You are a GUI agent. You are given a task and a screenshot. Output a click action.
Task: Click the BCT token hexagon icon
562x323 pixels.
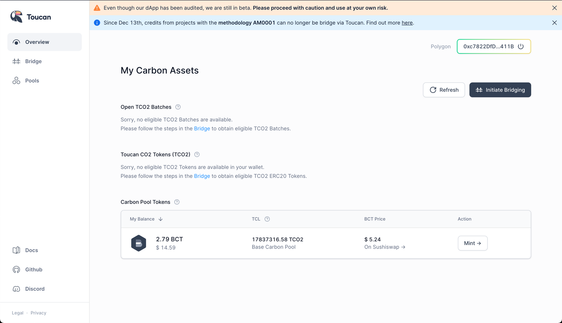[139, 243]
